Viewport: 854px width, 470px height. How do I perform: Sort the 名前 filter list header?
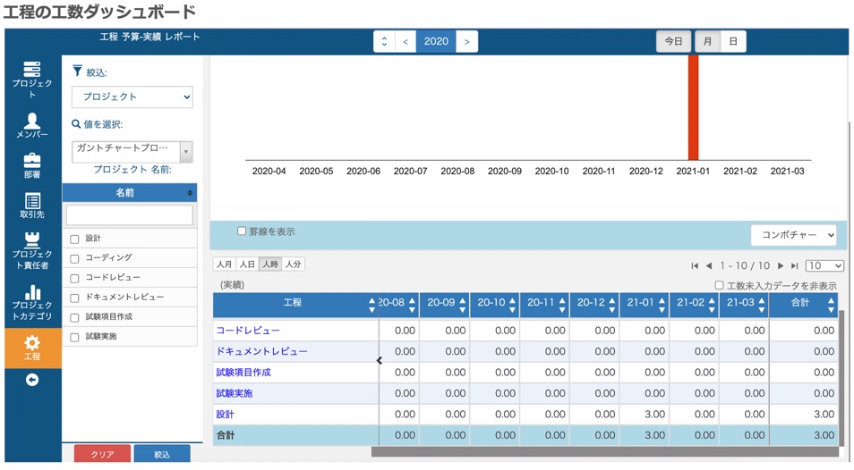(130, 192)
